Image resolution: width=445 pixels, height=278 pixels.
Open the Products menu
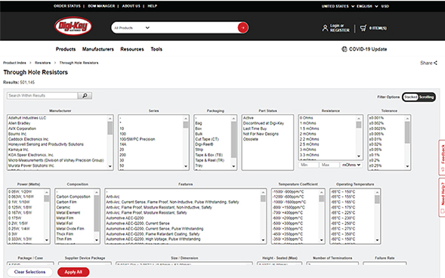click(66, 49)
